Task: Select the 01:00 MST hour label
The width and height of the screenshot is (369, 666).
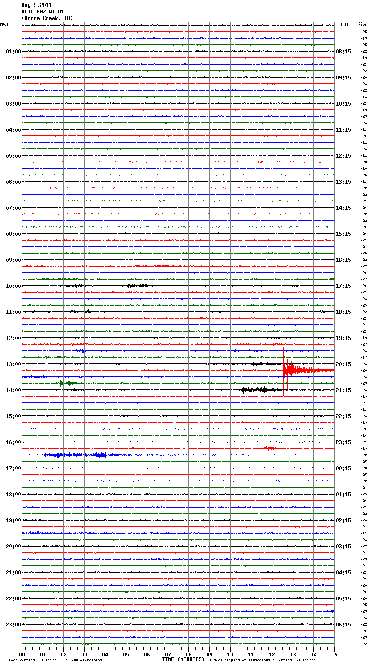Action: point(13,51)
